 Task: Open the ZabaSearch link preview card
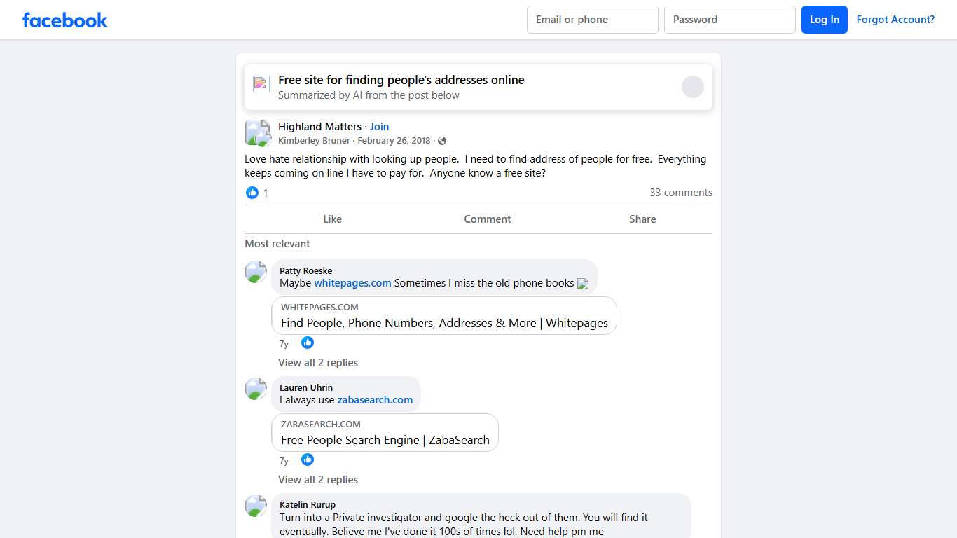[385, 433]
